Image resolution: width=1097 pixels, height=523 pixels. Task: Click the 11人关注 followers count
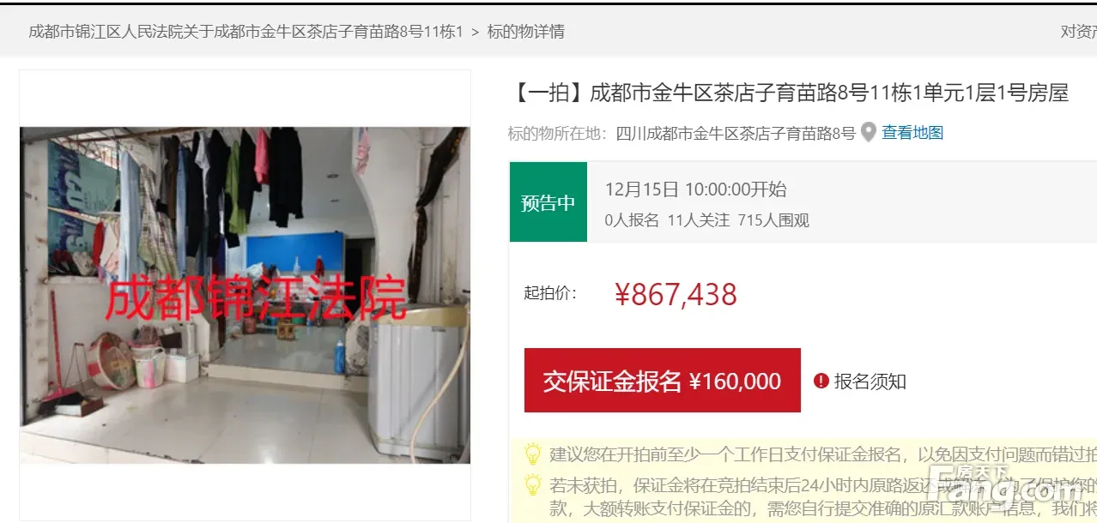tap(699, 220)
